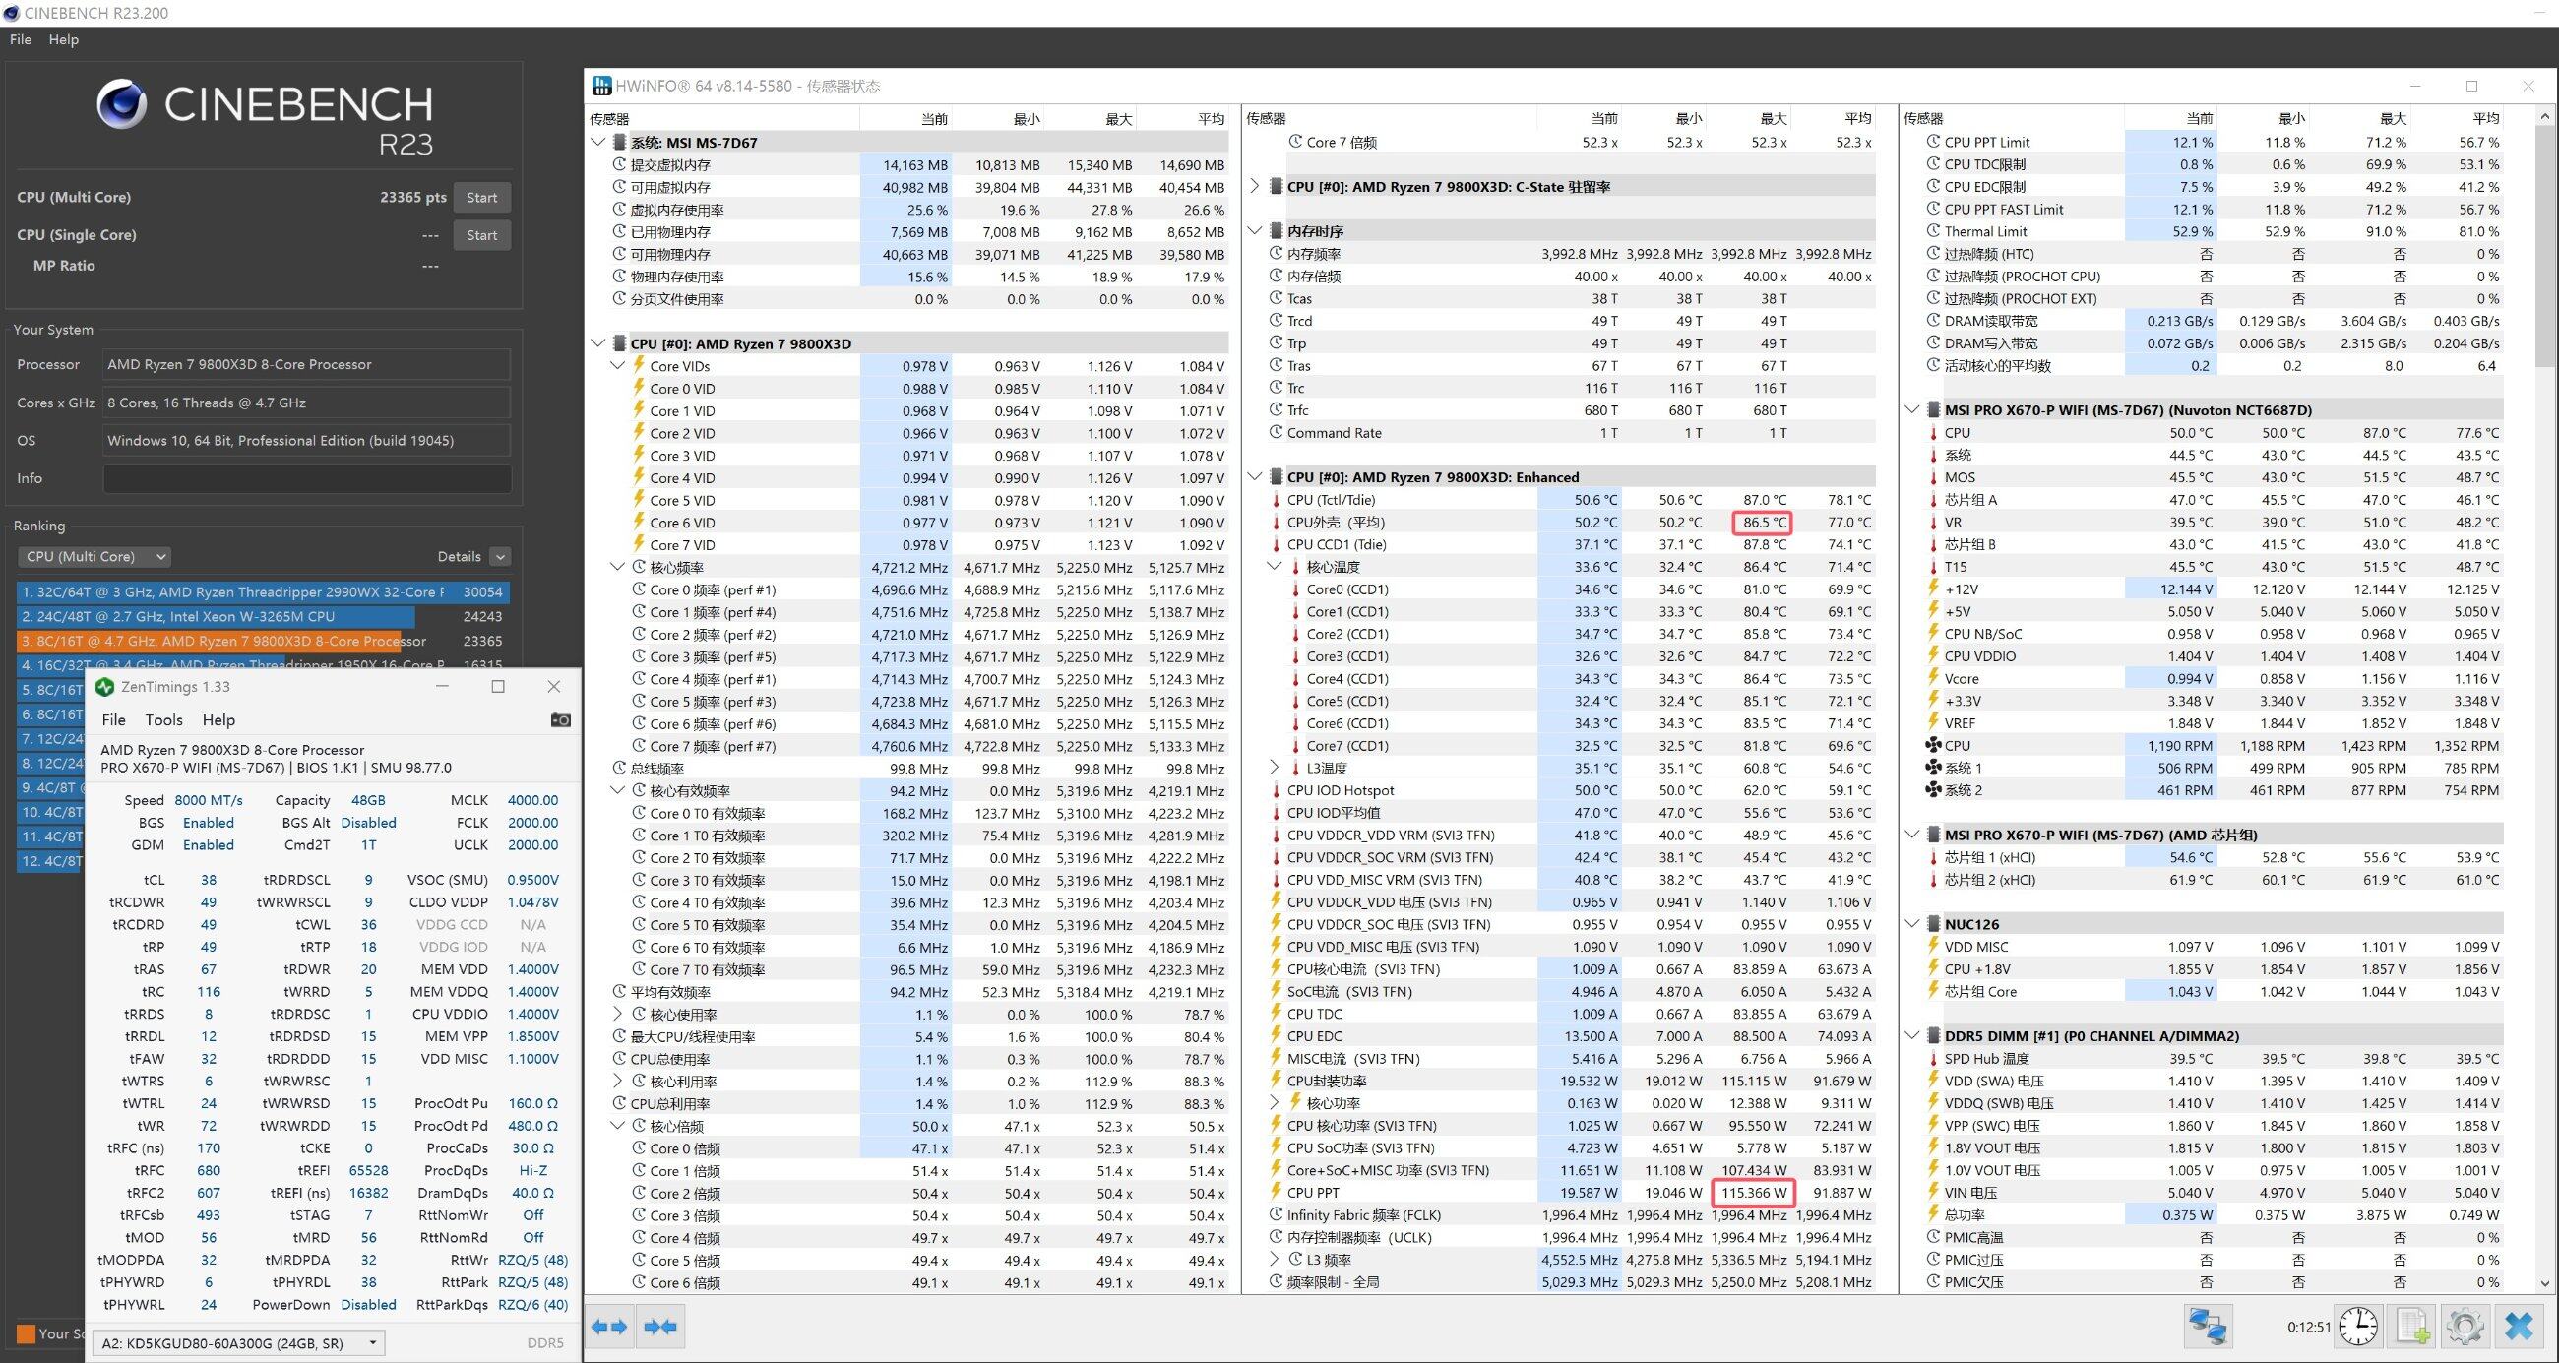Click the 平均 column header in third panel
Viewport: 2559px width, 1363px height.
(x=2485, y=118)
